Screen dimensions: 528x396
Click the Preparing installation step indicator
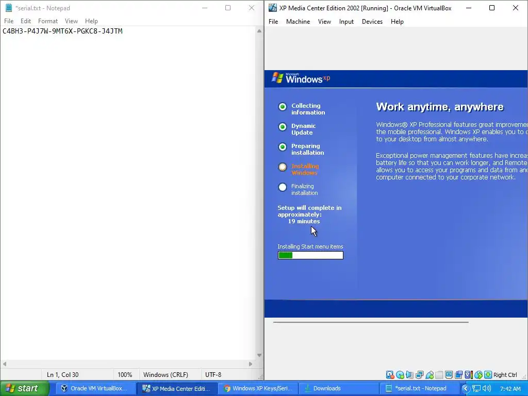[283, 147]
